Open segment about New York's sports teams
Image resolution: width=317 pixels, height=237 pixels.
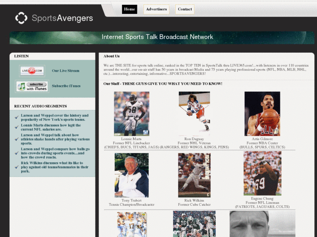click(55, 117)
